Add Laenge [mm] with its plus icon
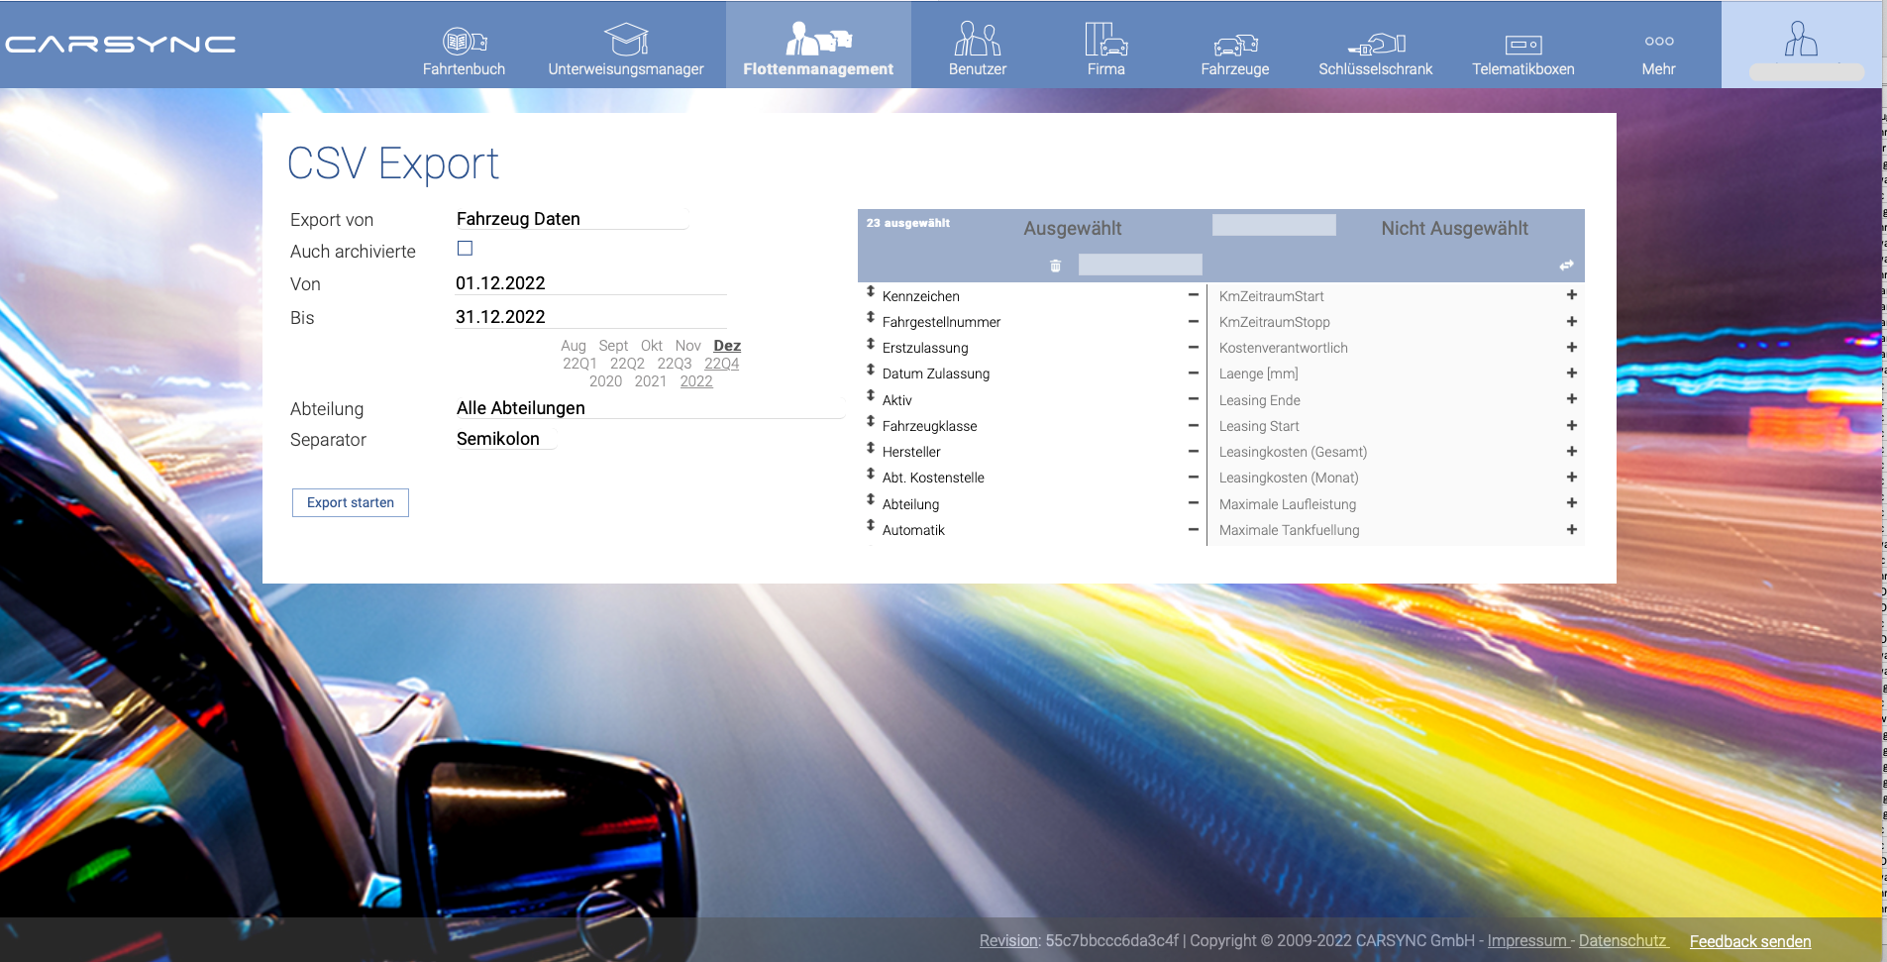Viewport: 1887px width, 962px height. click(x=1572, y=373)
